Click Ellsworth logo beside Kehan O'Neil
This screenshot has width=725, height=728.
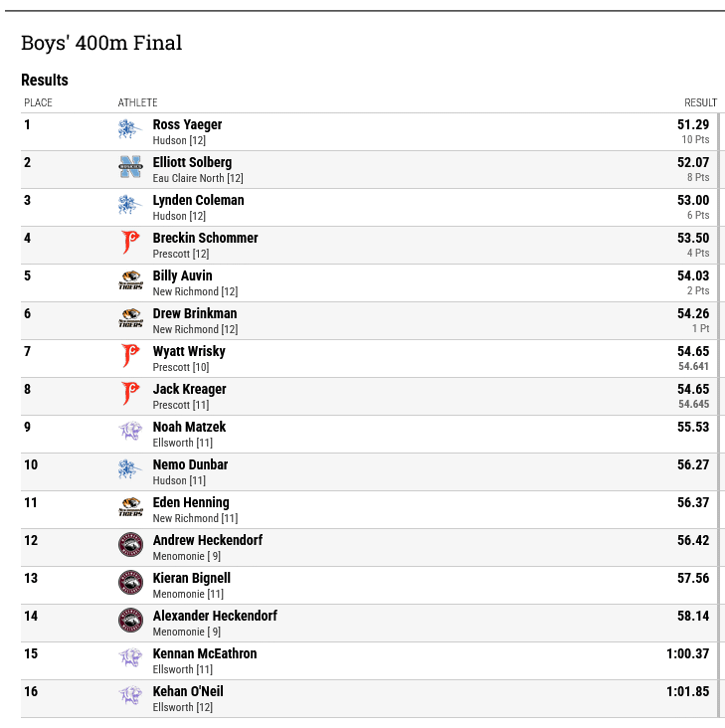click(x=130, y=695)
